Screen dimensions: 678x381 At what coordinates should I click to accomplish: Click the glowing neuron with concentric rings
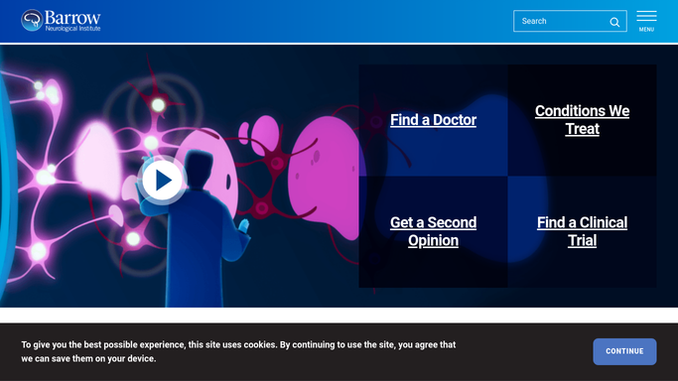(x=158, y=105)
